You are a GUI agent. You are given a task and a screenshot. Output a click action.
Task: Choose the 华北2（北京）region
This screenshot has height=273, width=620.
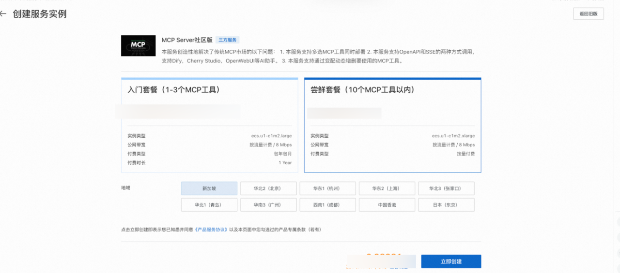[268, 188]
